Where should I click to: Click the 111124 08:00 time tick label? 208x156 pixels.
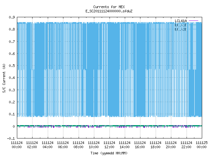78,145
